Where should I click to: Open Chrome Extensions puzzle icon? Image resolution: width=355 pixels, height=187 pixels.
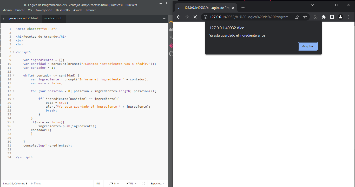point(324,17)
